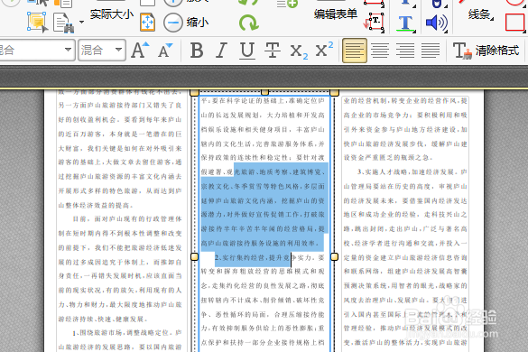Align text left
528x352 pixels.
click(355, 51)
